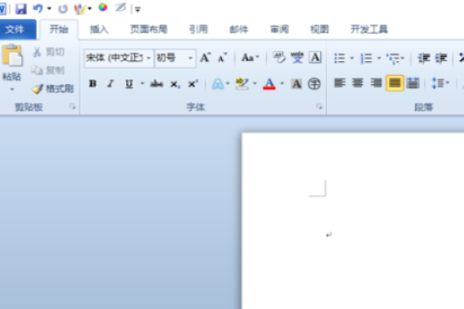Toggle Superscript formatting
The width and height of the screenshot is (464, 309).
pyautogui.click(x=193, y=84)
